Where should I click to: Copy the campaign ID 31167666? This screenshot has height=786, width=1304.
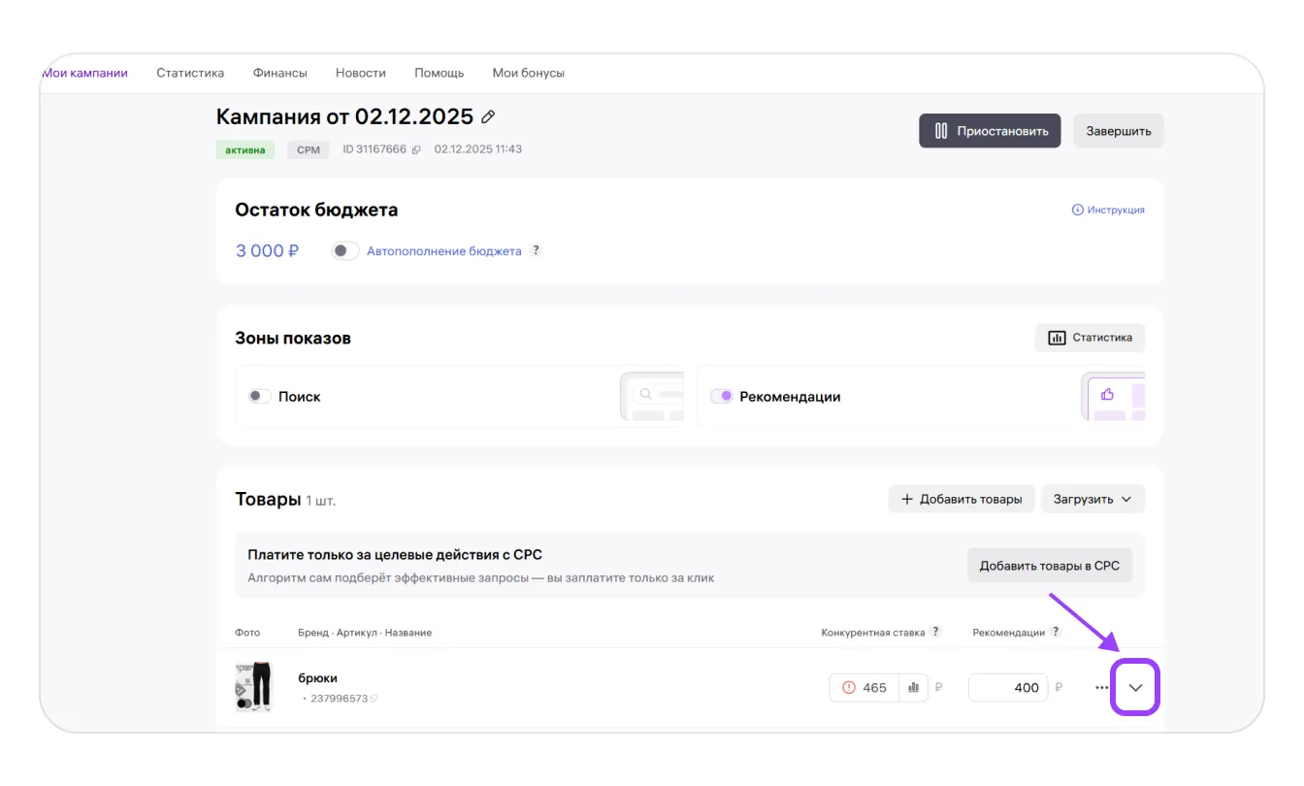click(416, 149)
